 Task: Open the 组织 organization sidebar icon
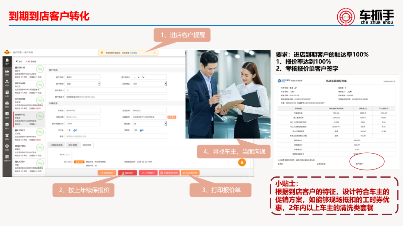(7, 83)
